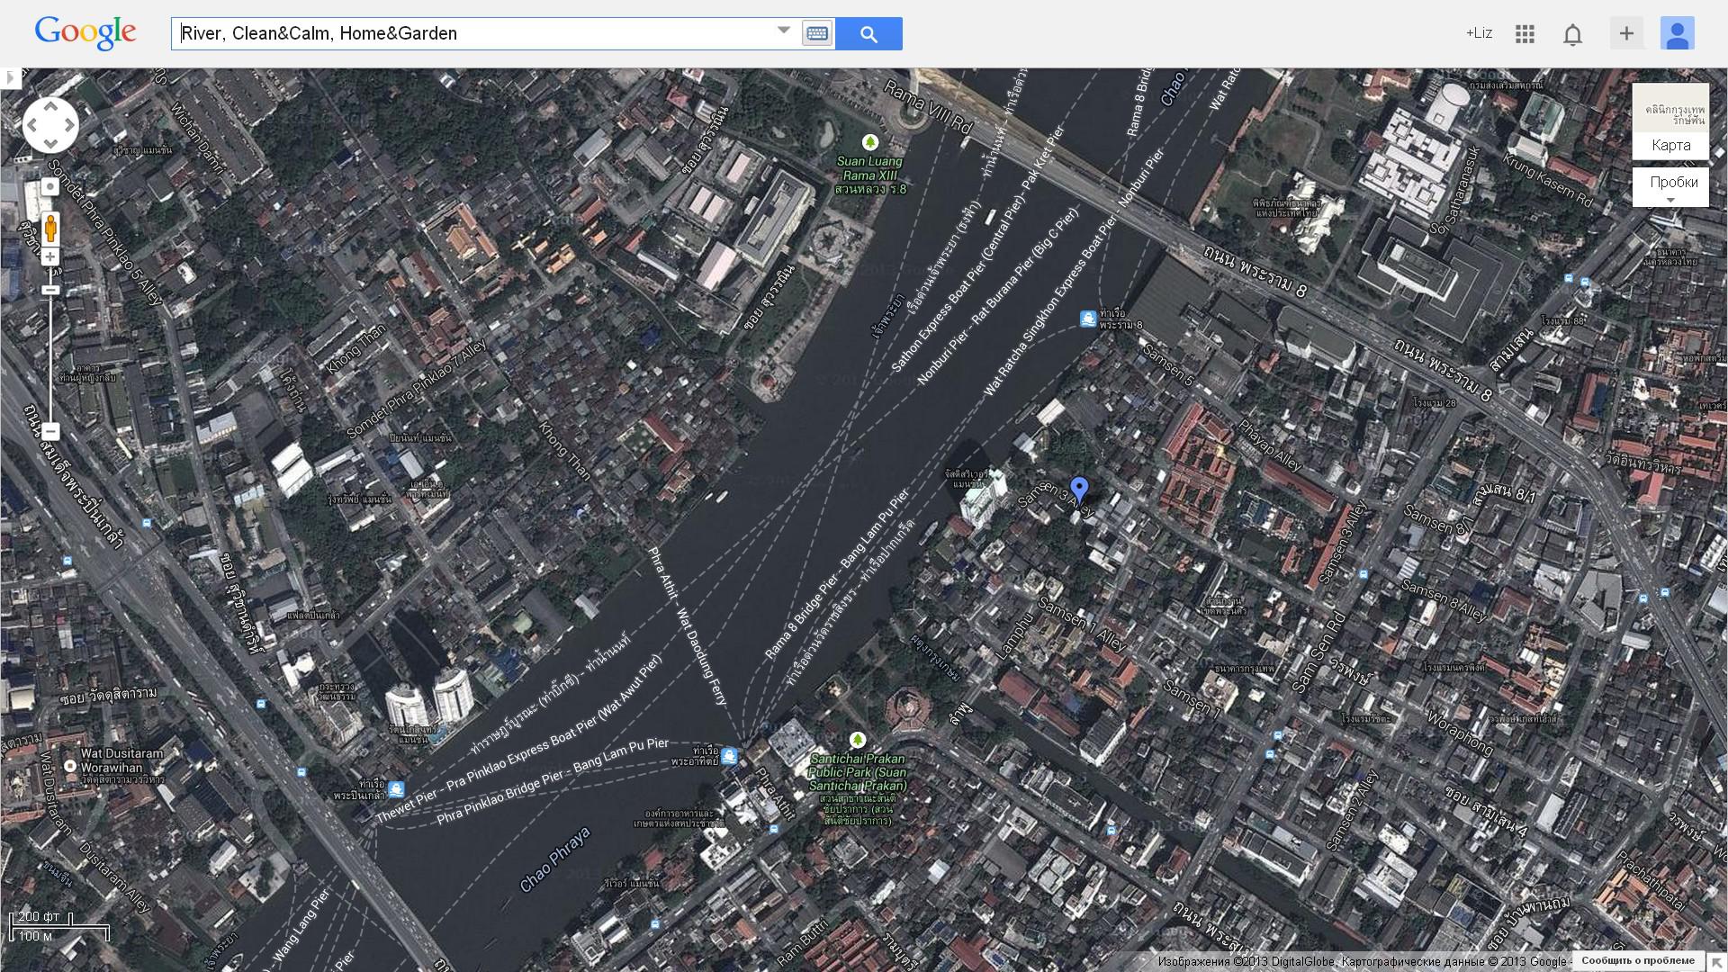Click the show my location button
The image size is (1728, 972).
click(50, 186)
